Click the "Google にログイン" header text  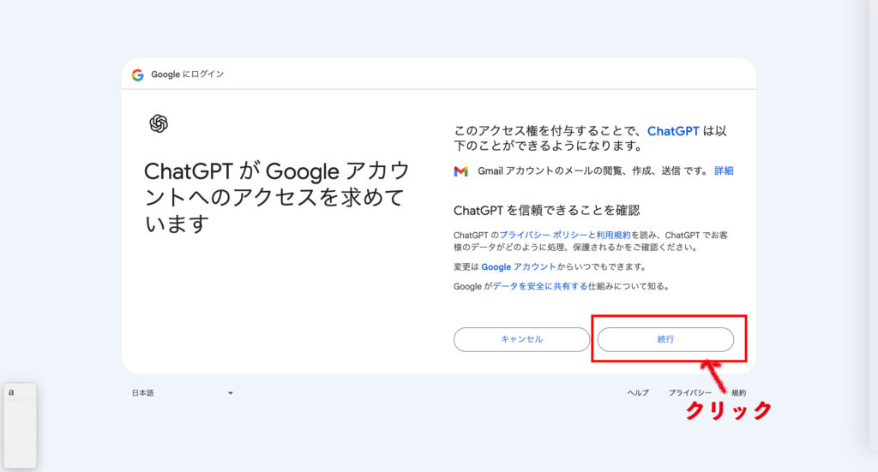(187, 75)
